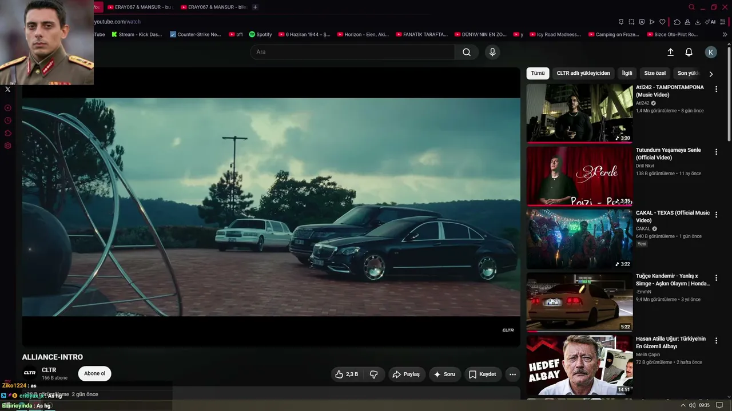Open the shield ad blocker icon
Screen dimensions: 732x411
pyautogui.click(x=642, y=22)
